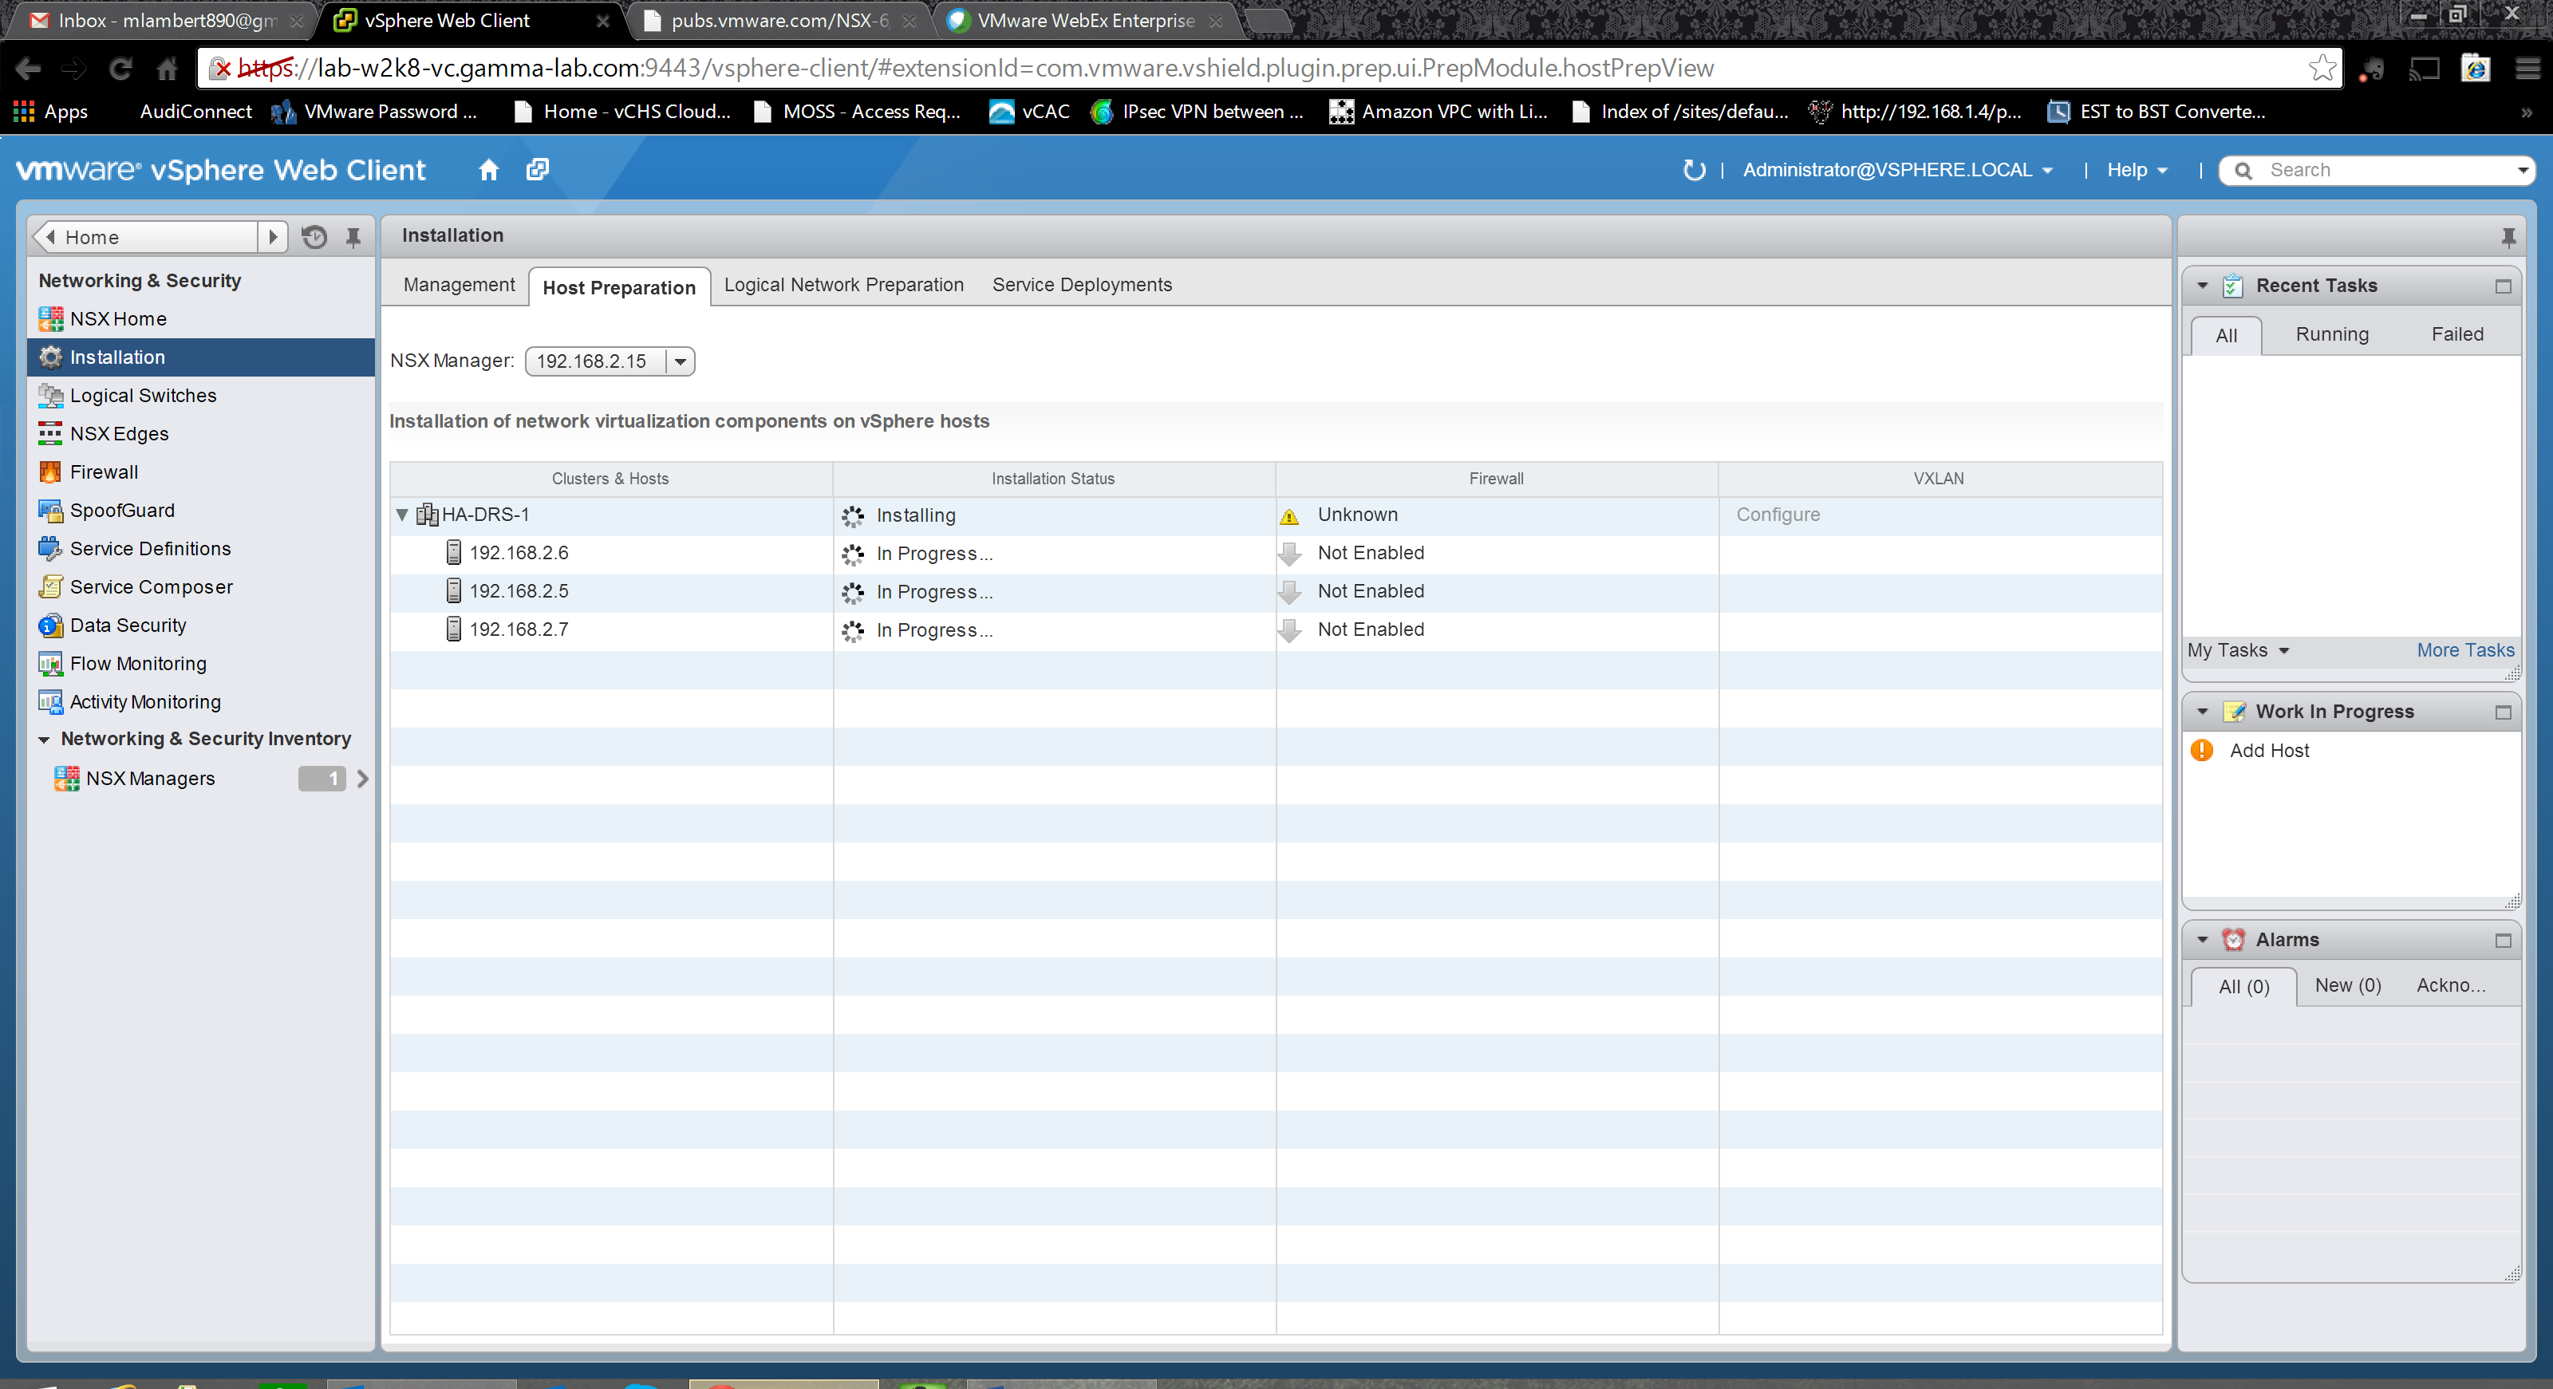
Task: Open the new window link icon
Action: [x=537, y=169]
